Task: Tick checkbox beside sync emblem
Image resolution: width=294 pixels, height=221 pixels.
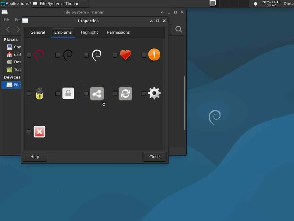Action: (x=115, y=94)
